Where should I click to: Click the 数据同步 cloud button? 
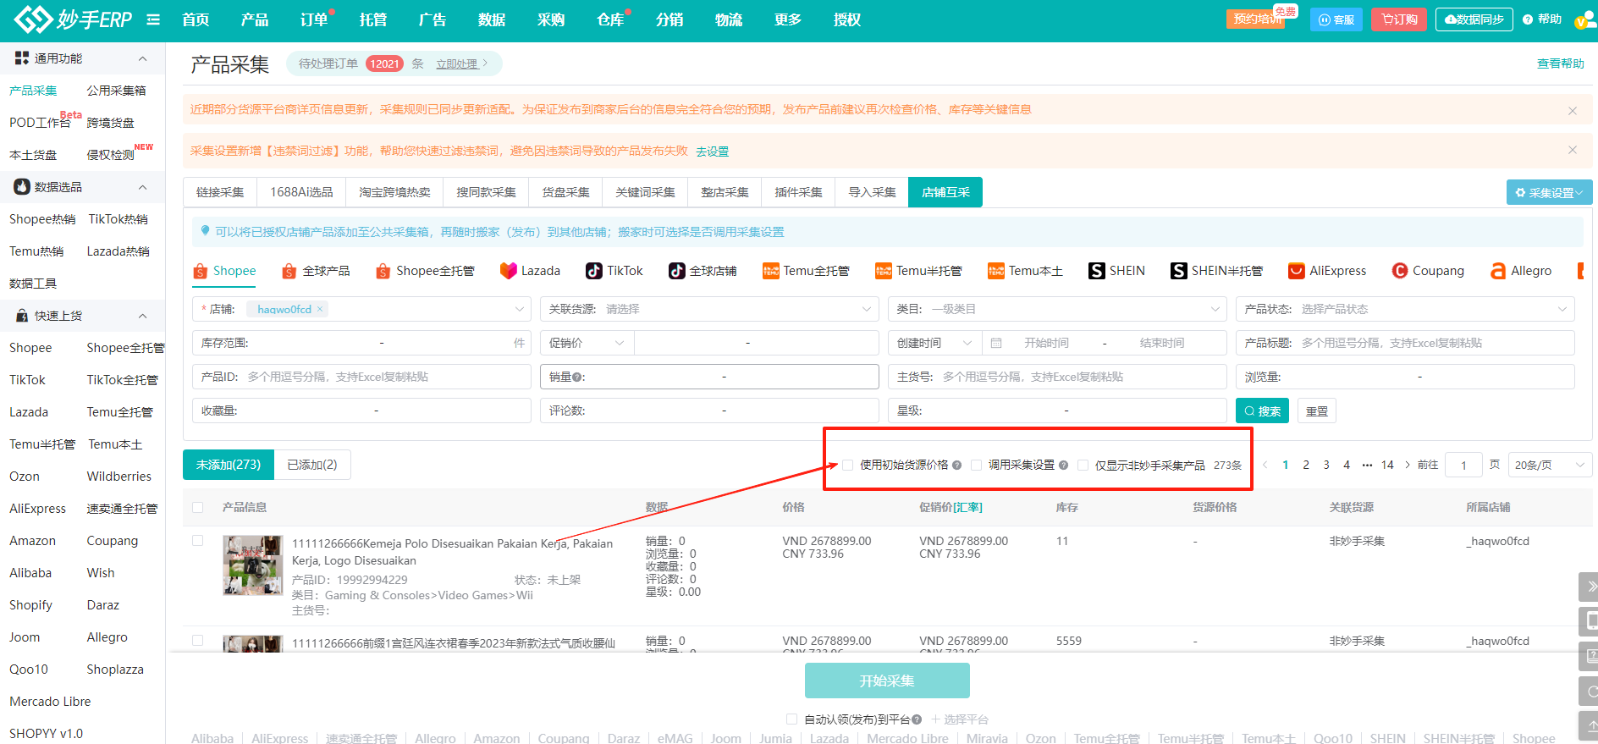point(1474,19)
